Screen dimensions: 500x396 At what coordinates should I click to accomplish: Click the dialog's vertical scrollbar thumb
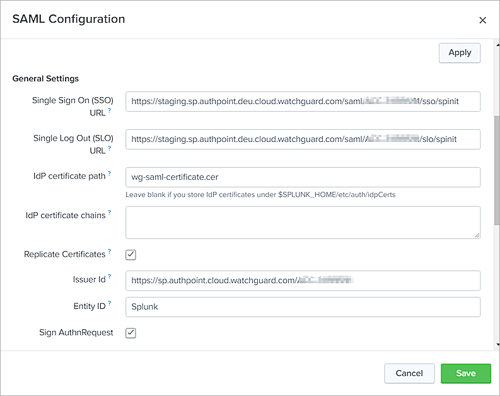tap(496, 170)
